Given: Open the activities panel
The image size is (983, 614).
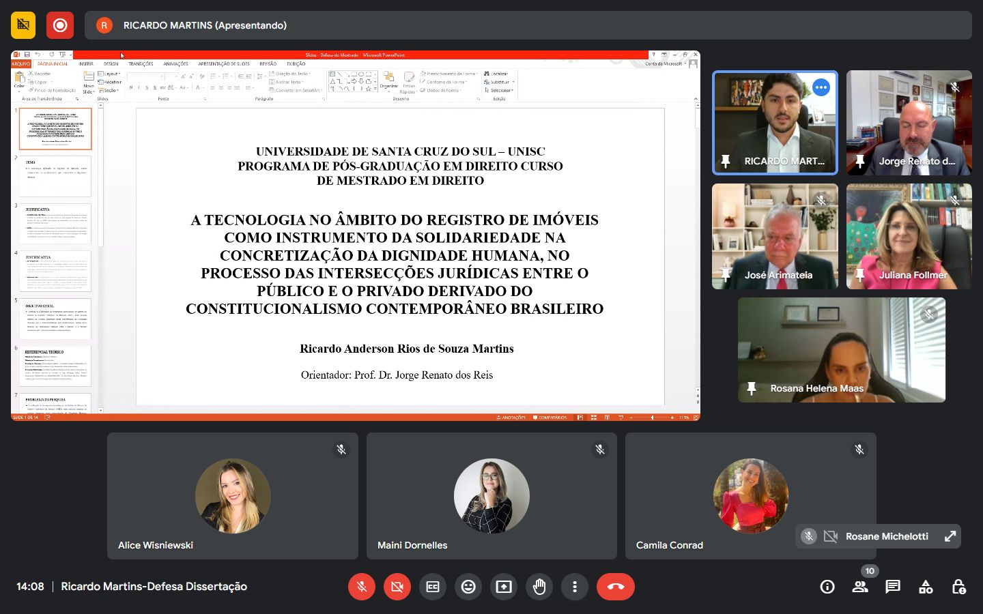Looking at the screenshot, I should click(926, 587).
